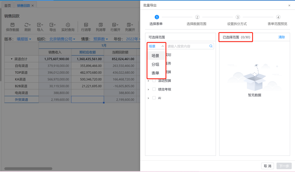Click the 取消 button
Viewport: 295px width, 172px height.
coord(267,166)
